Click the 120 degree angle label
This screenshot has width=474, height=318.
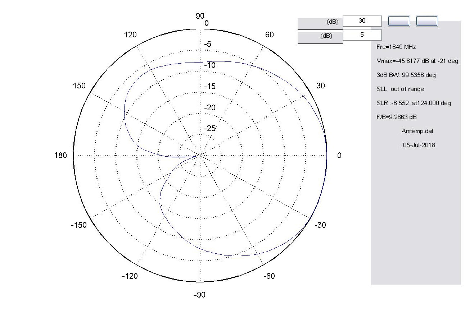point(130,35)
